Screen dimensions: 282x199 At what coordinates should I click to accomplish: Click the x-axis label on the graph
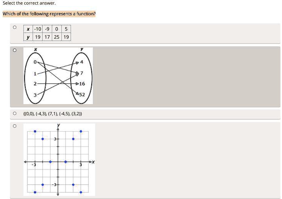[93, 162]
